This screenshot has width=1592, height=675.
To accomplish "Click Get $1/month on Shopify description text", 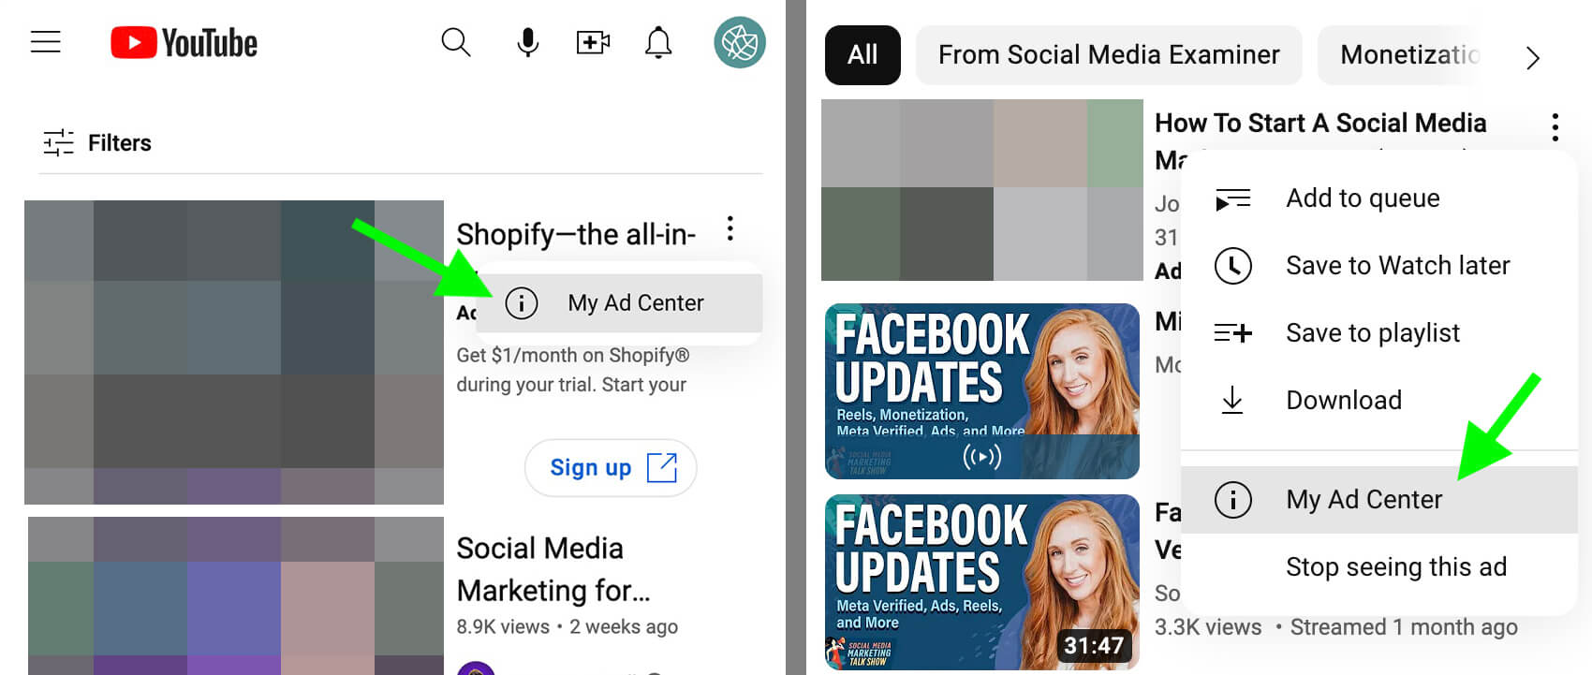I will pos(572,370).
